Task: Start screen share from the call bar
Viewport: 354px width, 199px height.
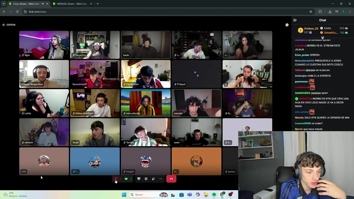Action: (139, 179)
